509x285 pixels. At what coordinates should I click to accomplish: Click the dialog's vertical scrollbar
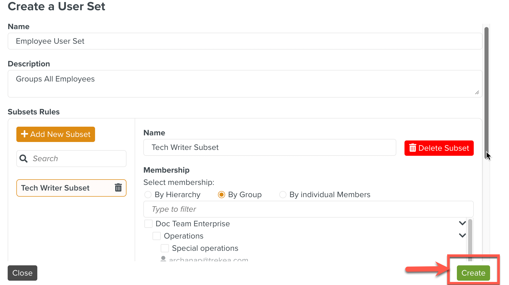(x=486, y=92)
